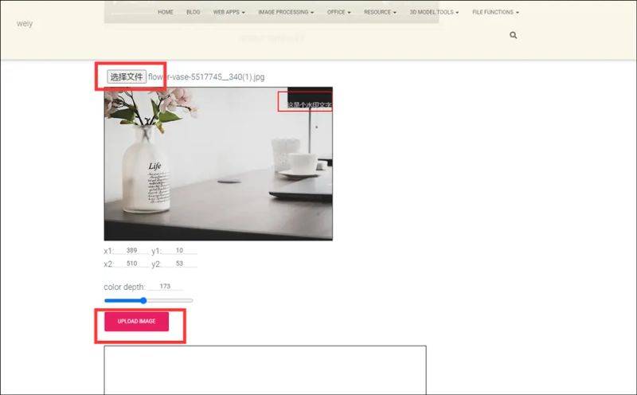This screenshot has height=395, width=637.
Task: Click the UPLOAD IMAGE button
Action: tap(136, 322)
